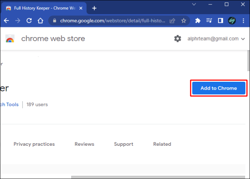Reload the current page
This screenshot has height=179, width=250.
[x=29, y=21]
